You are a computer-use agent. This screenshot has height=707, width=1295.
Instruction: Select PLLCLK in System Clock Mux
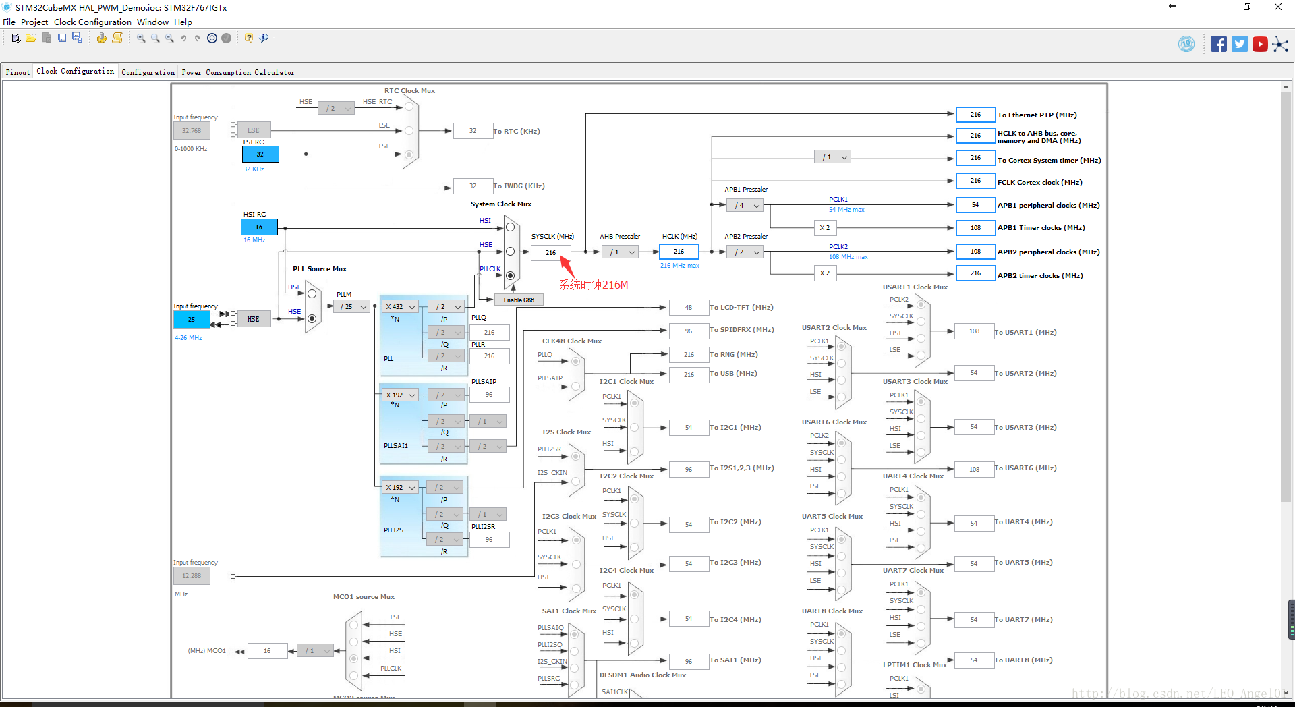pos(510,275)
